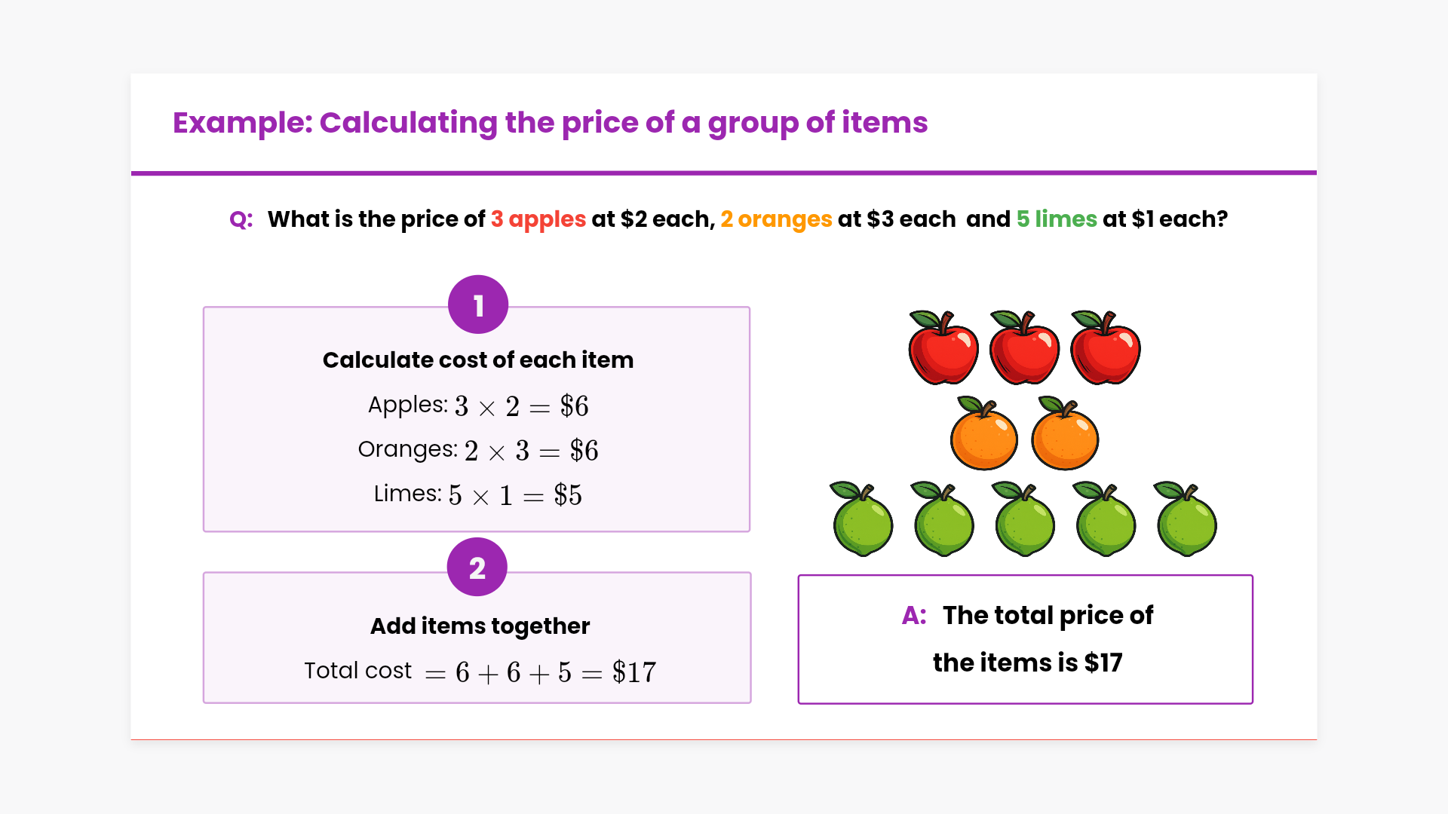Viewport: 1448px width, 814px height.
Task: Select the fourth lime from the left
Action: click(x=1106, y=520)
